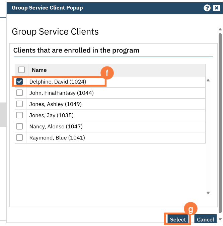Check the John, FinalFantasy (1044) checkbox
This screenshot has height=226, width=223.
click(x=20, y=93)
